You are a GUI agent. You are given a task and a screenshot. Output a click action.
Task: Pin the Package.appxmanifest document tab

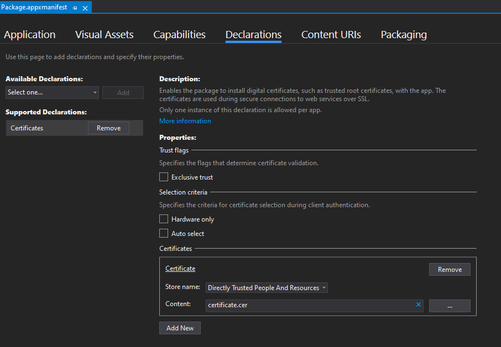[x=75, y=8]
